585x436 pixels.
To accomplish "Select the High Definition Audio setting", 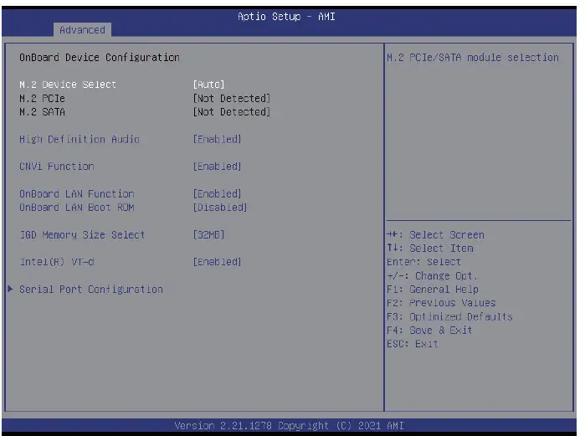I will pyautogui.click(x=80, y=139).
